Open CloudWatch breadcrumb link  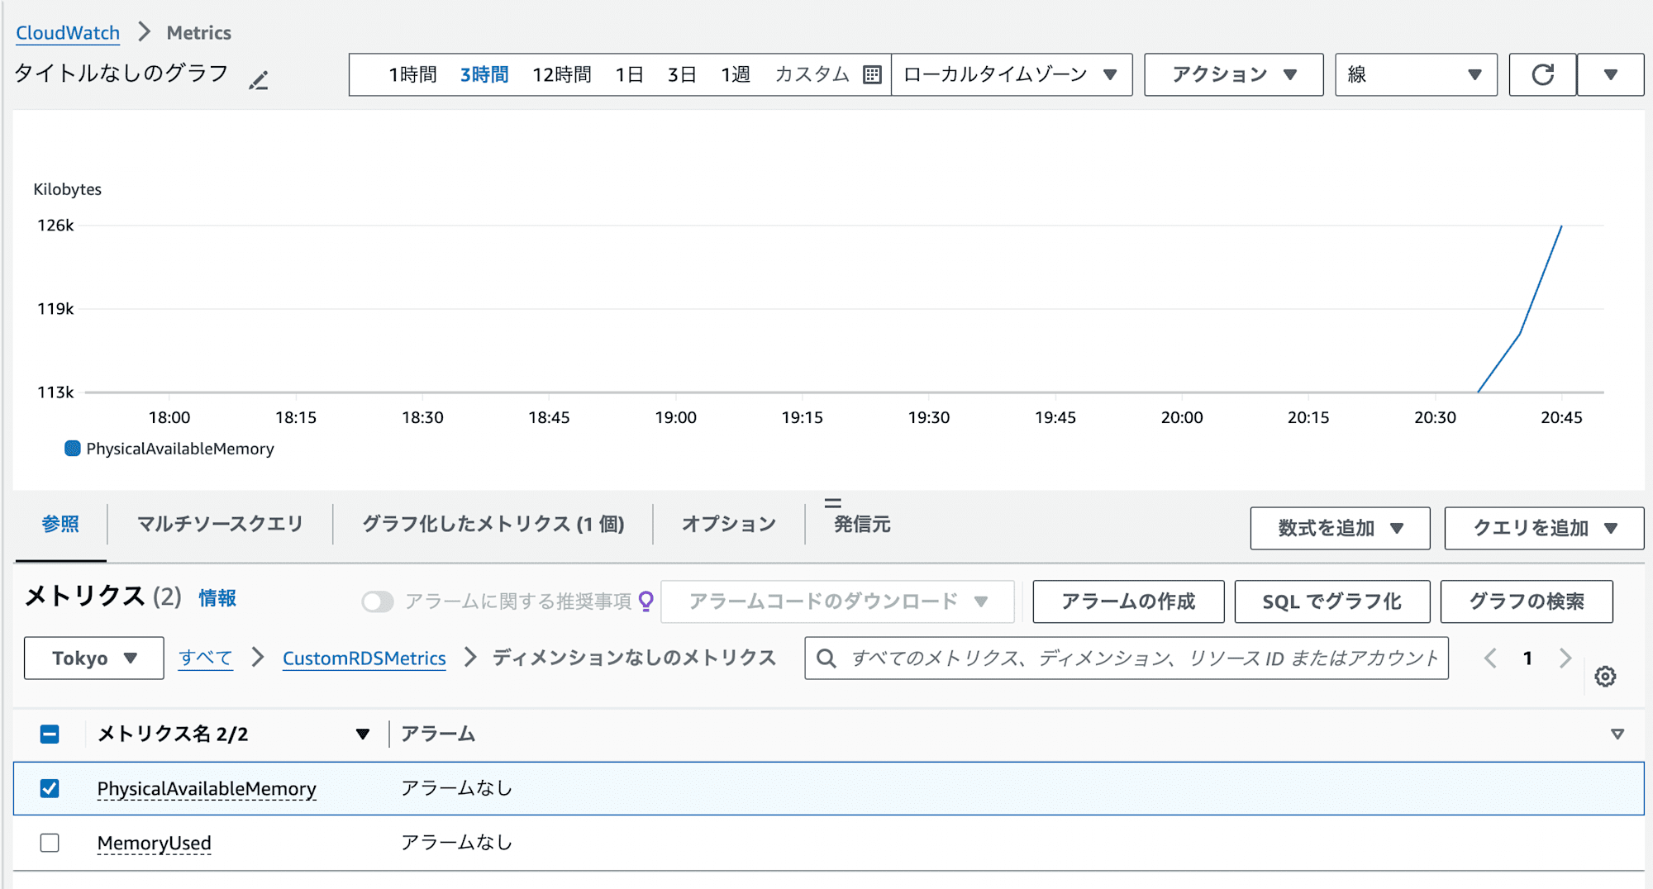[68, 32]
